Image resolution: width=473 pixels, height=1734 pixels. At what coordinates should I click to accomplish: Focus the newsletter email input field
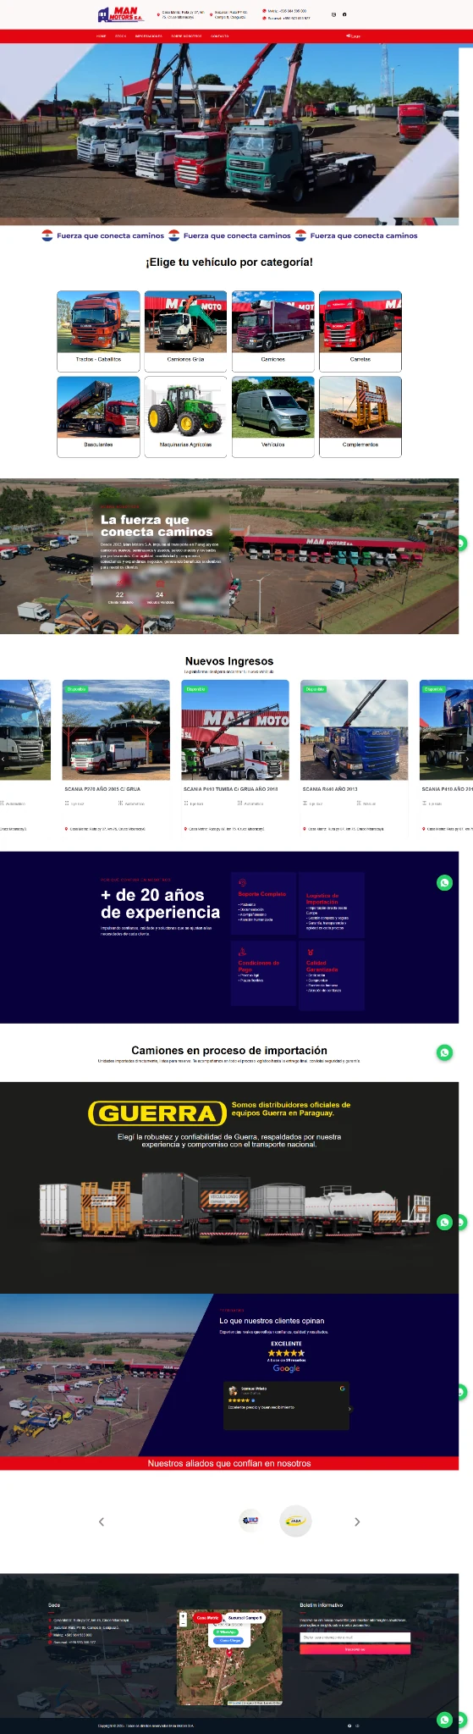pos(355,1637)
